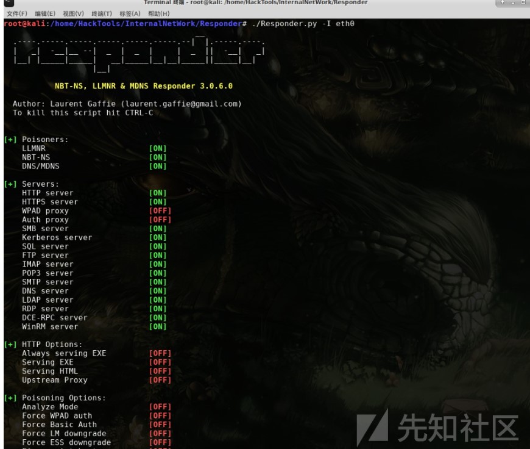Screen dimensions: 530x449
Task: Click the 'To kill this script hit CTRL-C' line
Action: tap(83, 113)
